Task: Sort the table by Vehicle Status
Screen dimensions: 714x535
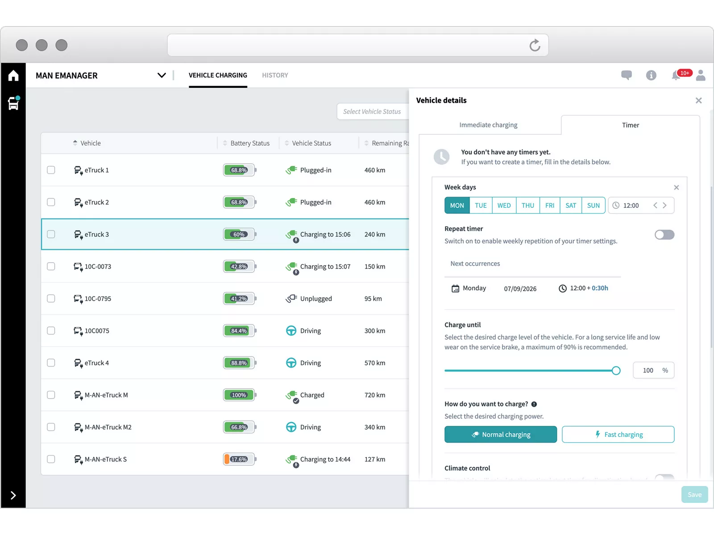Action: (x=308, y=143)
